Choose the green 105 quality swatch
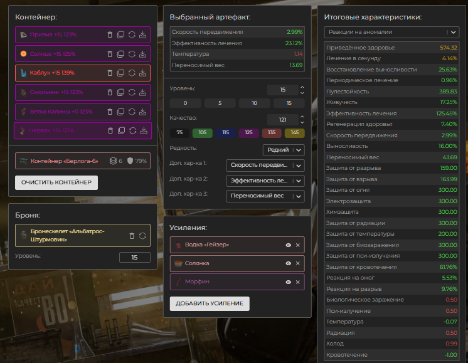The height and width of the screenshot is (363, 468). (203, 133)
